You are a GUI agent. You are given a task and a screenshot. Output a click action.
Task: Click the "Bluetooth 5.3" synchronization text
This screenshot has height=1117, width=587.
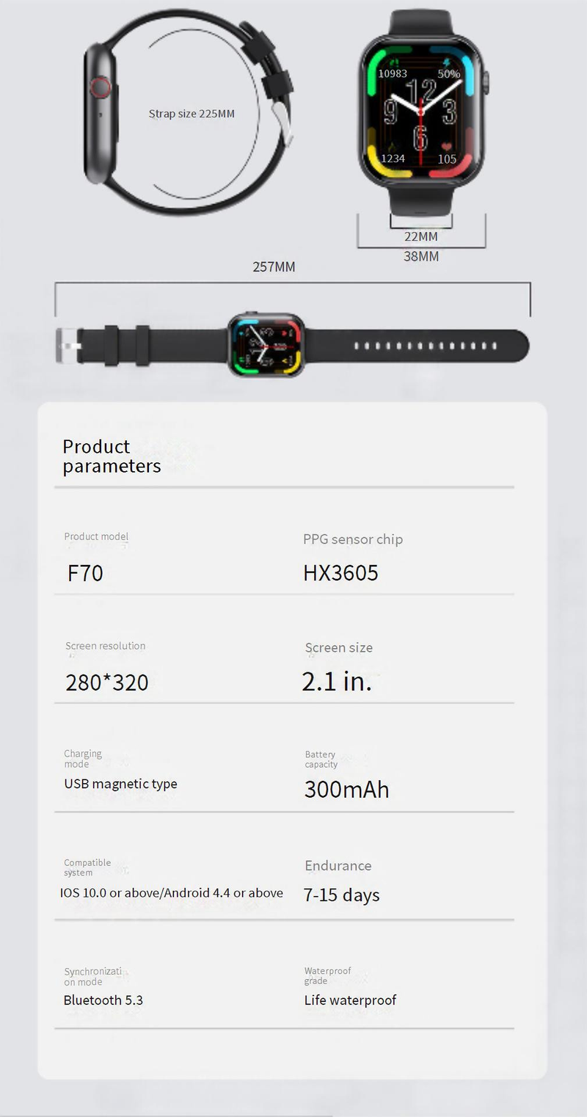pos(103,1000)
